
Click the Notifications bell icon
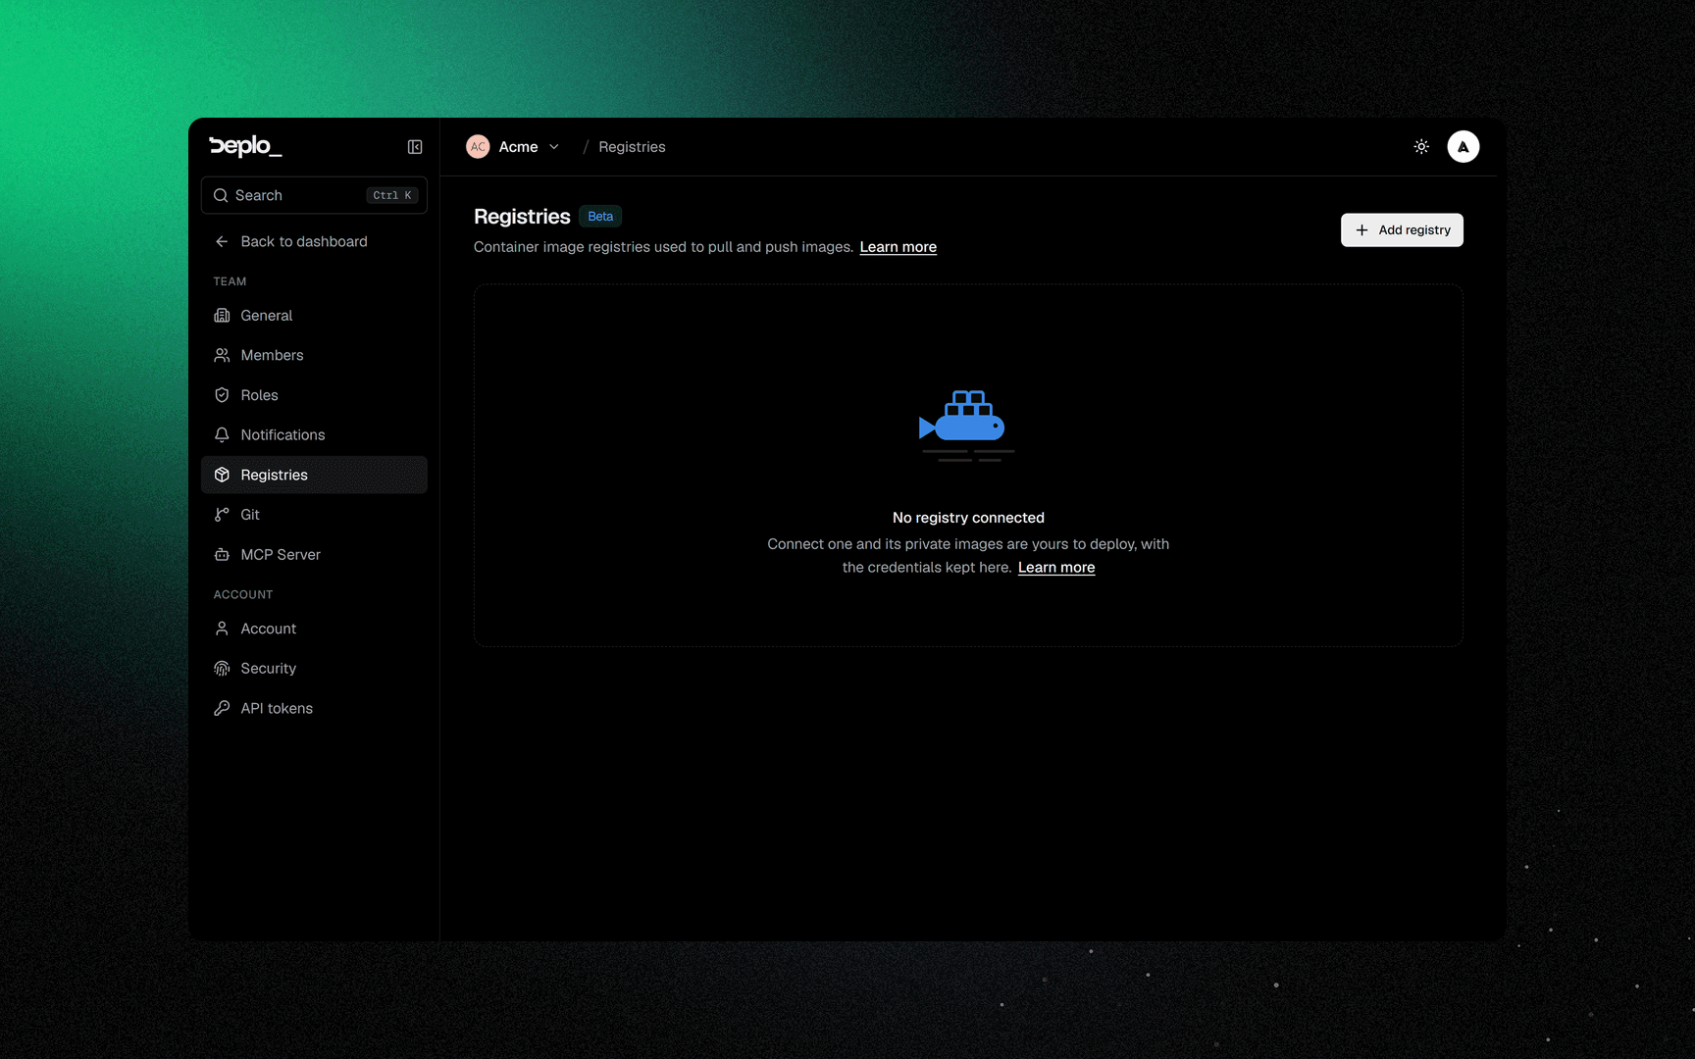coord(222,434)
